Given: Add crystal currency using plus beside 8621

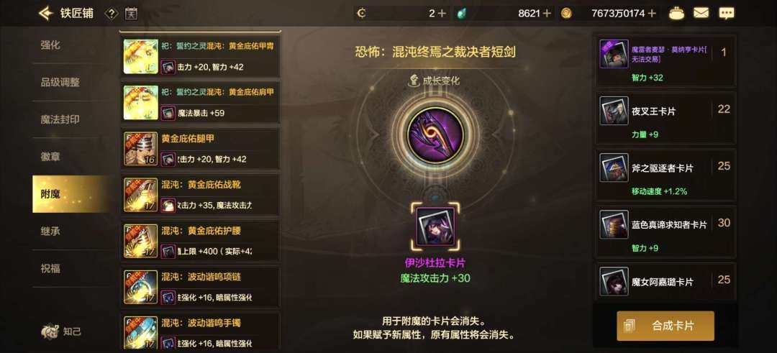Looking at the screenshot, I should tap(547, 14).
